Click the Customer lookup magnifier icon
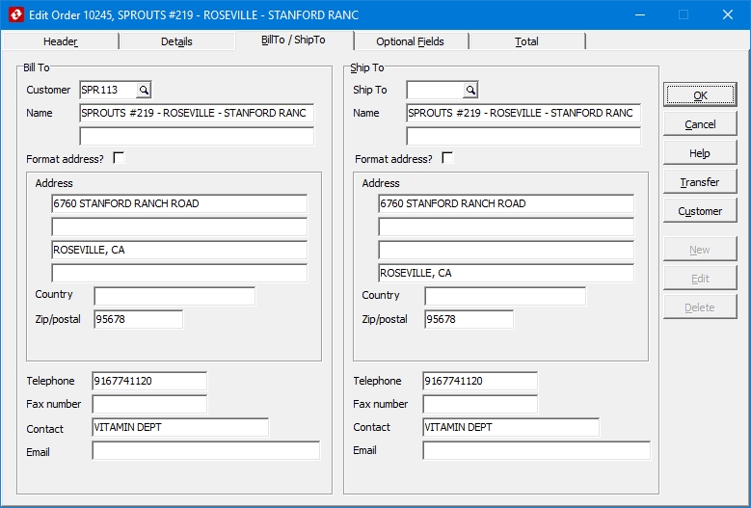Image resolution: width=751 pixels, height=508 pixels. pyautogui.click(x=144, y=90)
